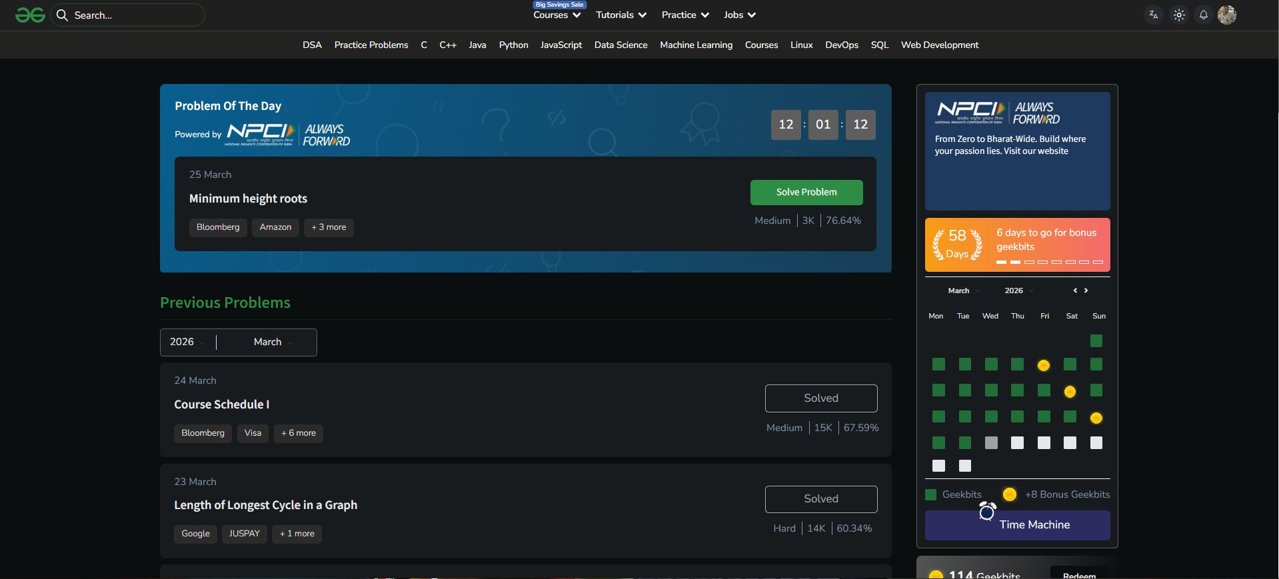Open the NPCI sidebar advertisement banner
Image resolution: width=1279 pixels, height=579 pixels.
tap(1017, 151)
